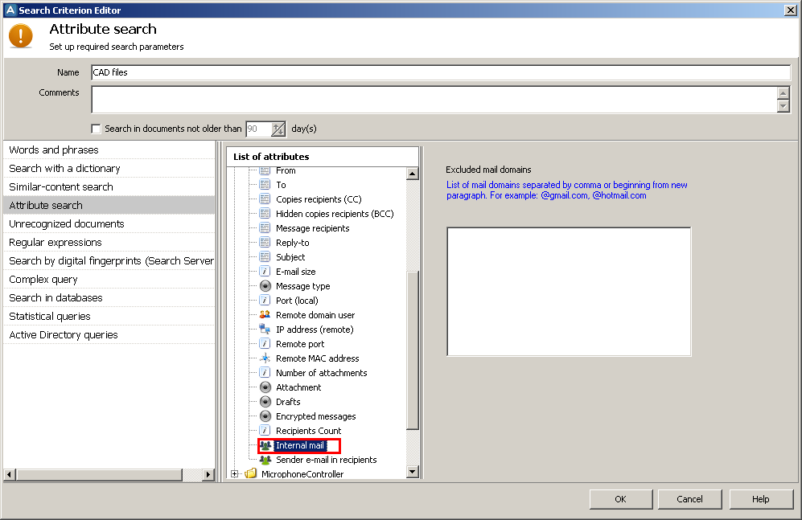The height and width of the screenshot is (520, 802).
Task: Click the attribute list scroll-up arrow
Action: [412, 174]
